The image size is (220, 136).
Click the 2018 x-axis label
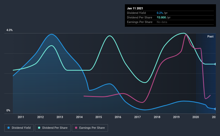pos(157,117)
